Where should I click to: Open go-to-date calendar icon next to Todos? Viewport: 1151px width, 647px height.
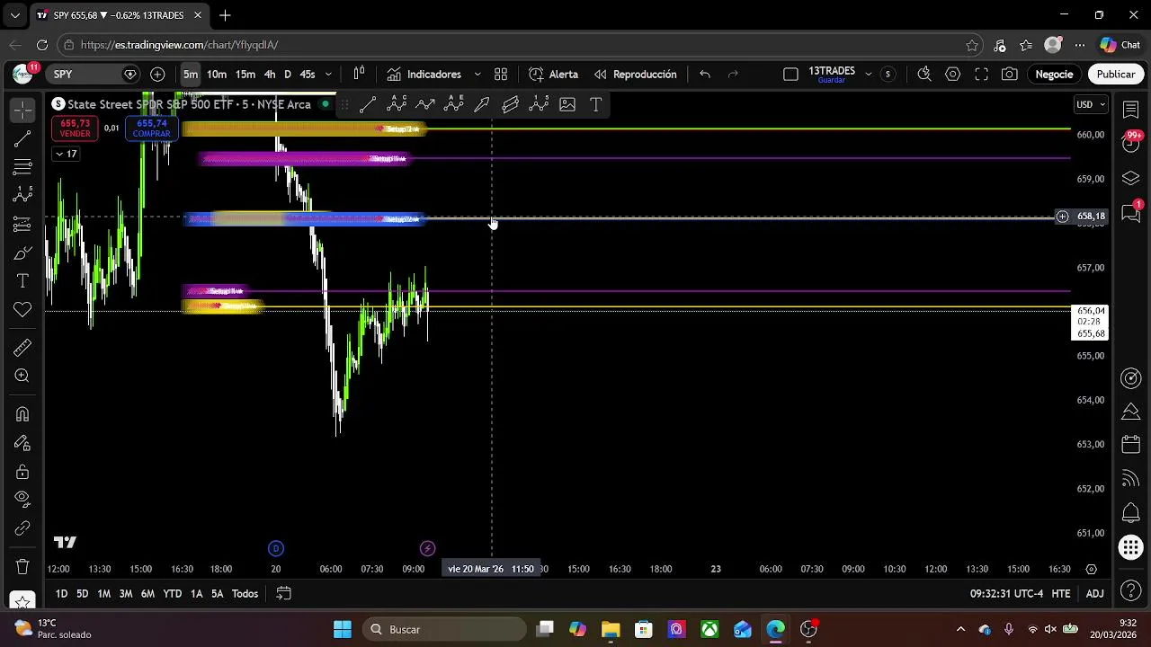283,593
